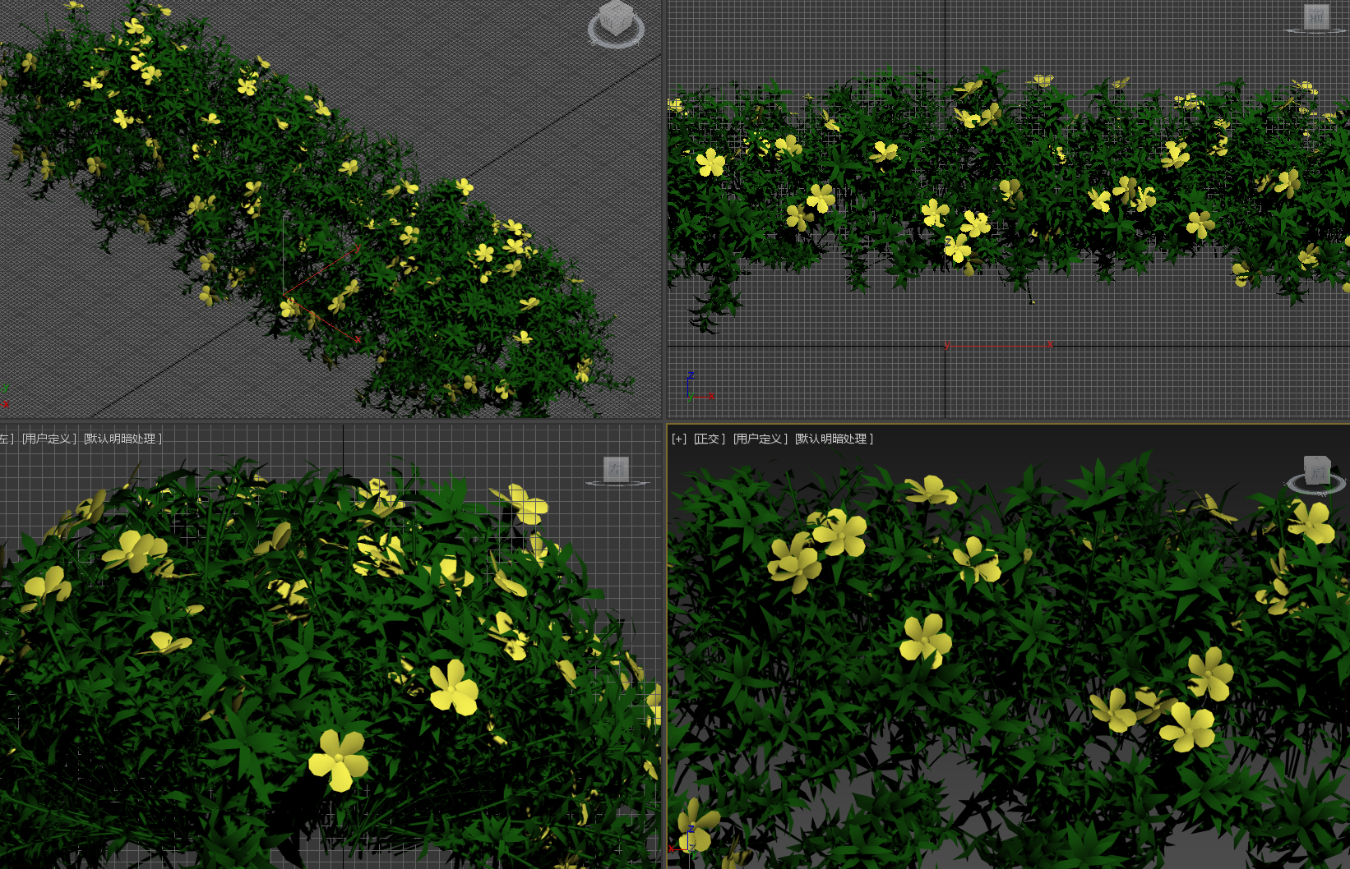Open the [正交] point-of-view menu
This screenshot has height=869, width=1350.
pos(710,439)
